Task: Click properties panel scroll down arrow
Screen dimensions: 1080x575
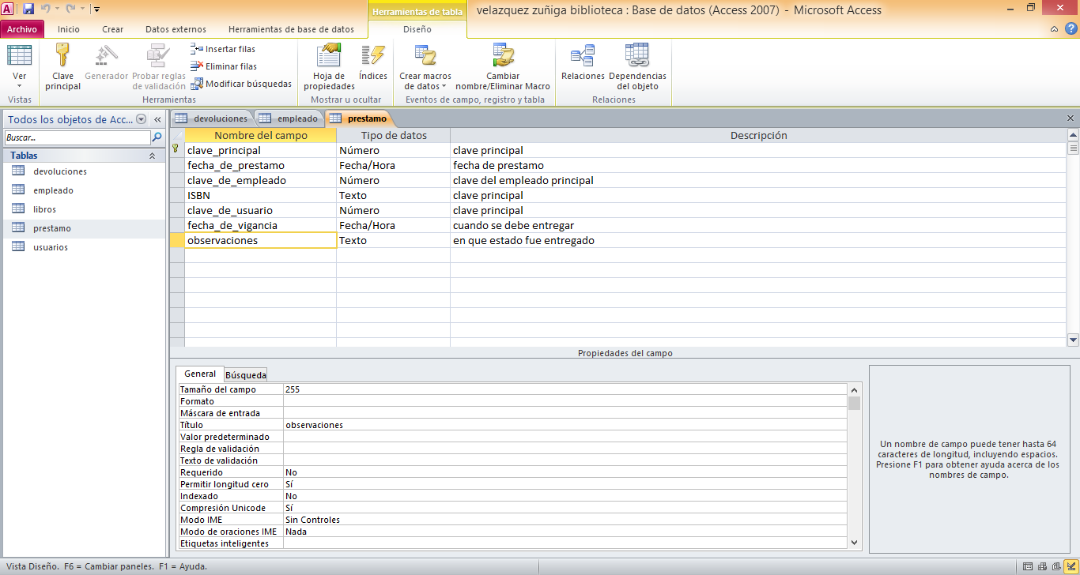Action: (x=854, y=543)
